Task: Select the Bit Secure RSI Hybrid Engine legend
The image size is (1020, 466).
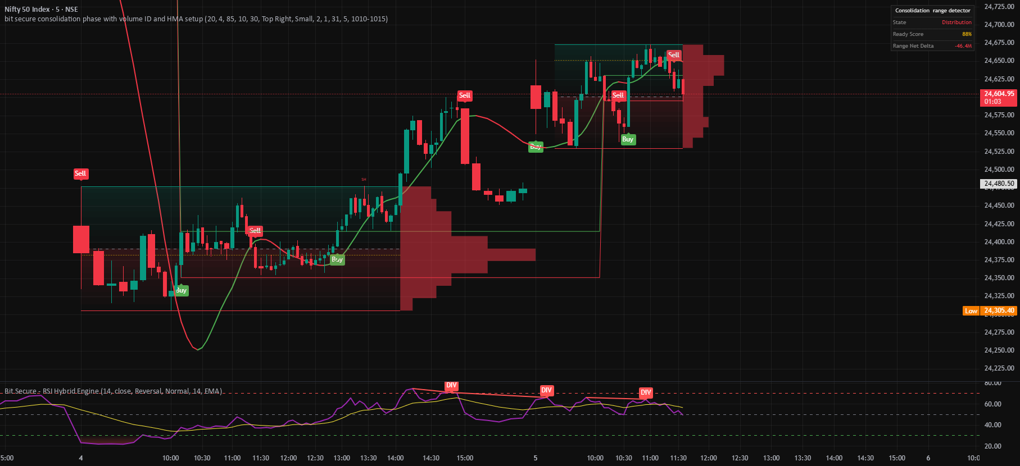Action: [113, 391]
